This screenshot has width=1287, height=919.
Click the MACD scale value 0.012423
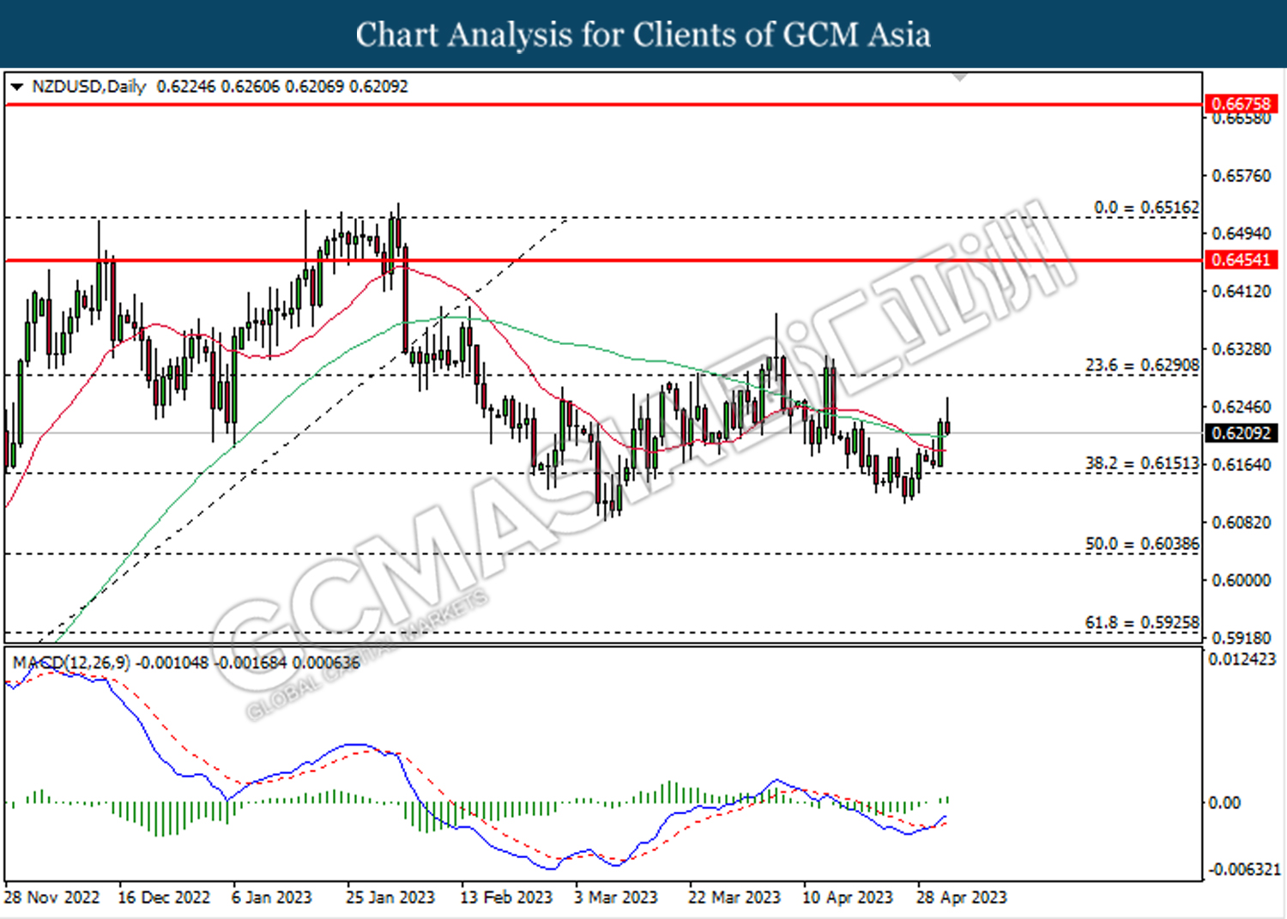pos(1242,660)
